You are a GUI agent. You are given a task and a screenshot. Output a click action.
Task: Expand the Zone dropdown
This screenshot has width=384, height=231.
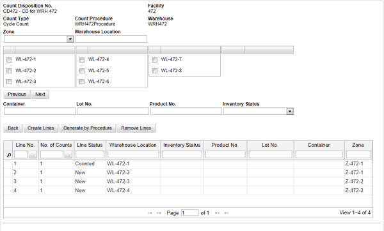point(70,39)
